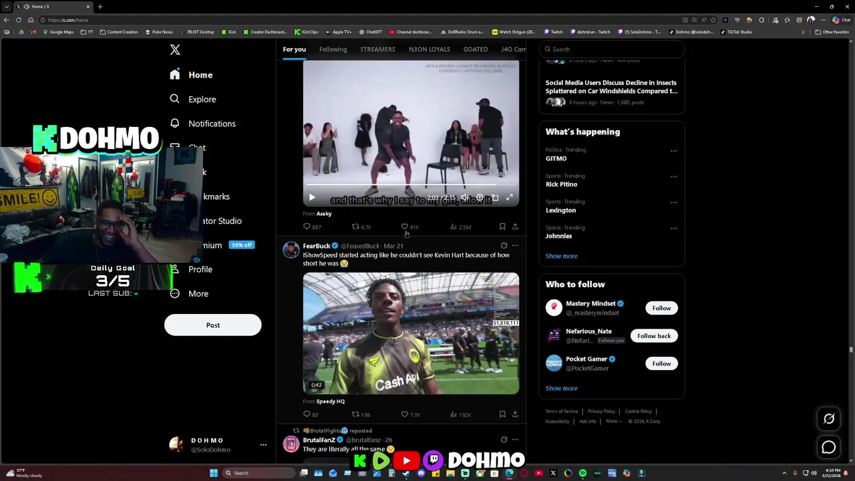Bookmark the FearBuck post
The image size is (855, 481).
pyautogui.click(x=502, y=415)
